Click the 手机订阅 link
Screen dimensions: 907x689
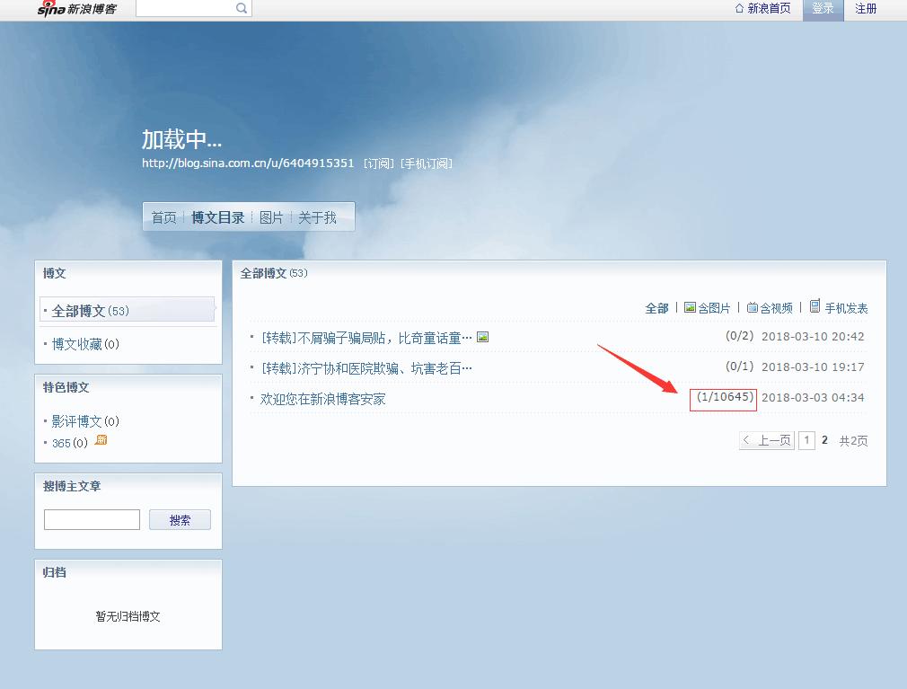point(427,163)
